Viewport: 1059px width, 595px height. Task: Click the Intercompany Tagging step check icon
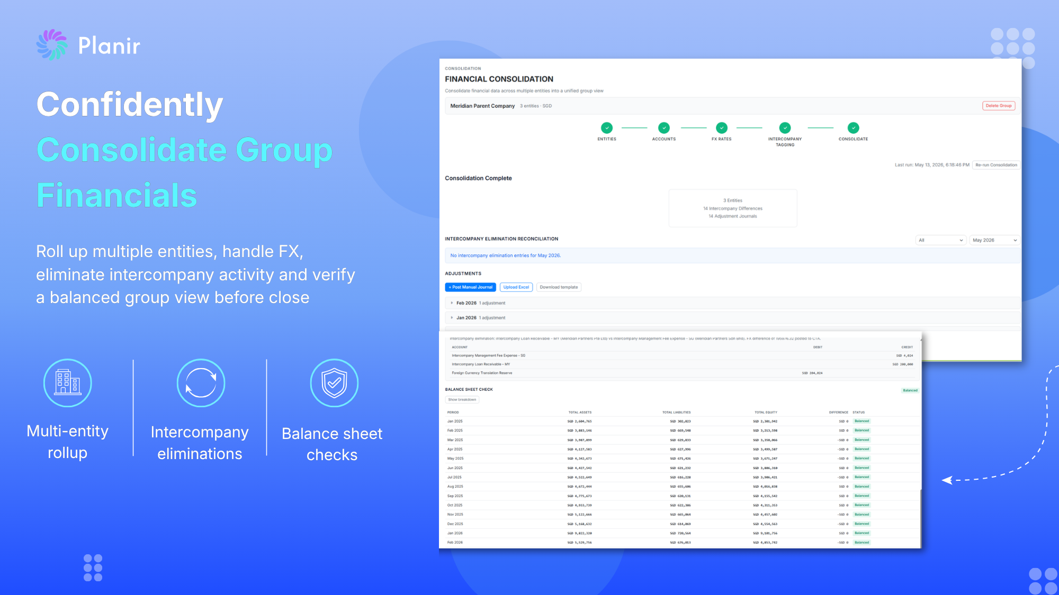click(785, 128)
